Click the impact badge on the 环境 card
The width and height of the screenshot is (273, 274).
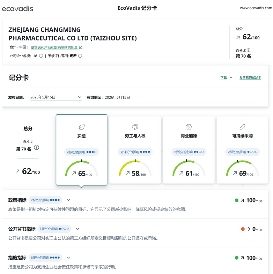[81, 152]
